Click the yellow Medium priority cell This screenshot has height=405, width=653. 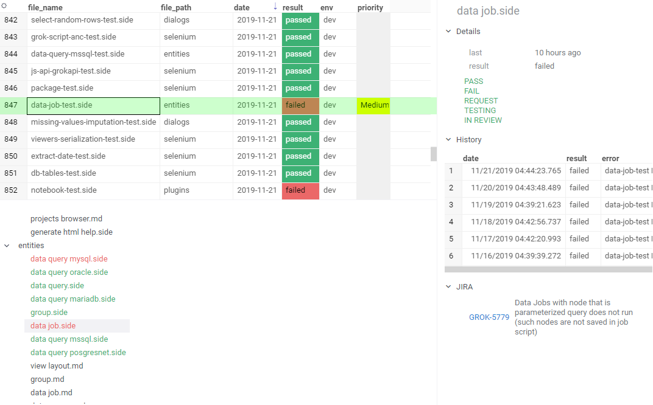coord(373,105)
